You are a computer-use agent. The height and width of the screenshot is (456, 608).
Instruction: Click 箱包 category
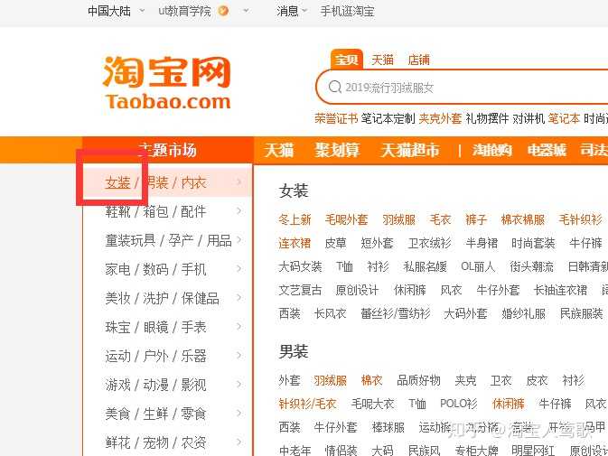click(155, 211)
